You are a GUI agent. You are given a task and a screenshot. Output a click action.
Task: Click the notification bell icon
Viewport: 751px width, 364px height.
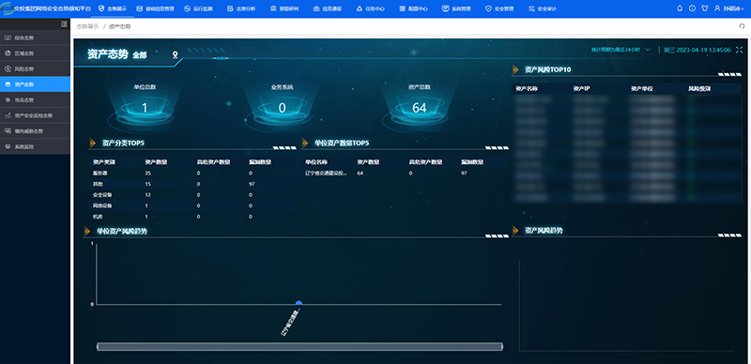tap(679, 8)
